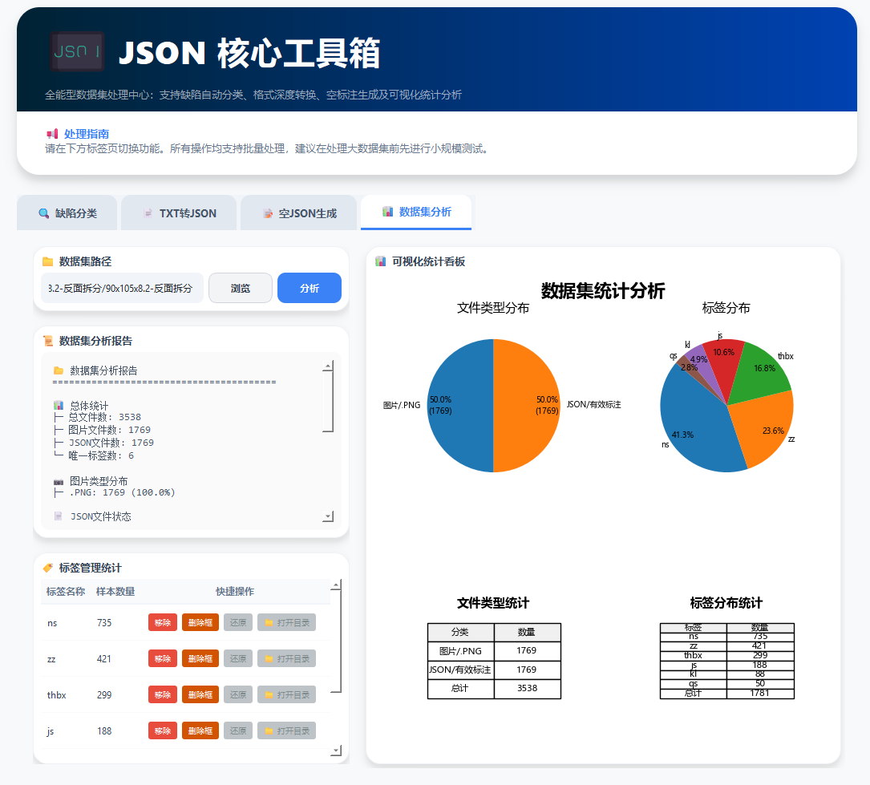Open directory for the js label
Viewport: 870px width, 785px height.
click(287, 730)
